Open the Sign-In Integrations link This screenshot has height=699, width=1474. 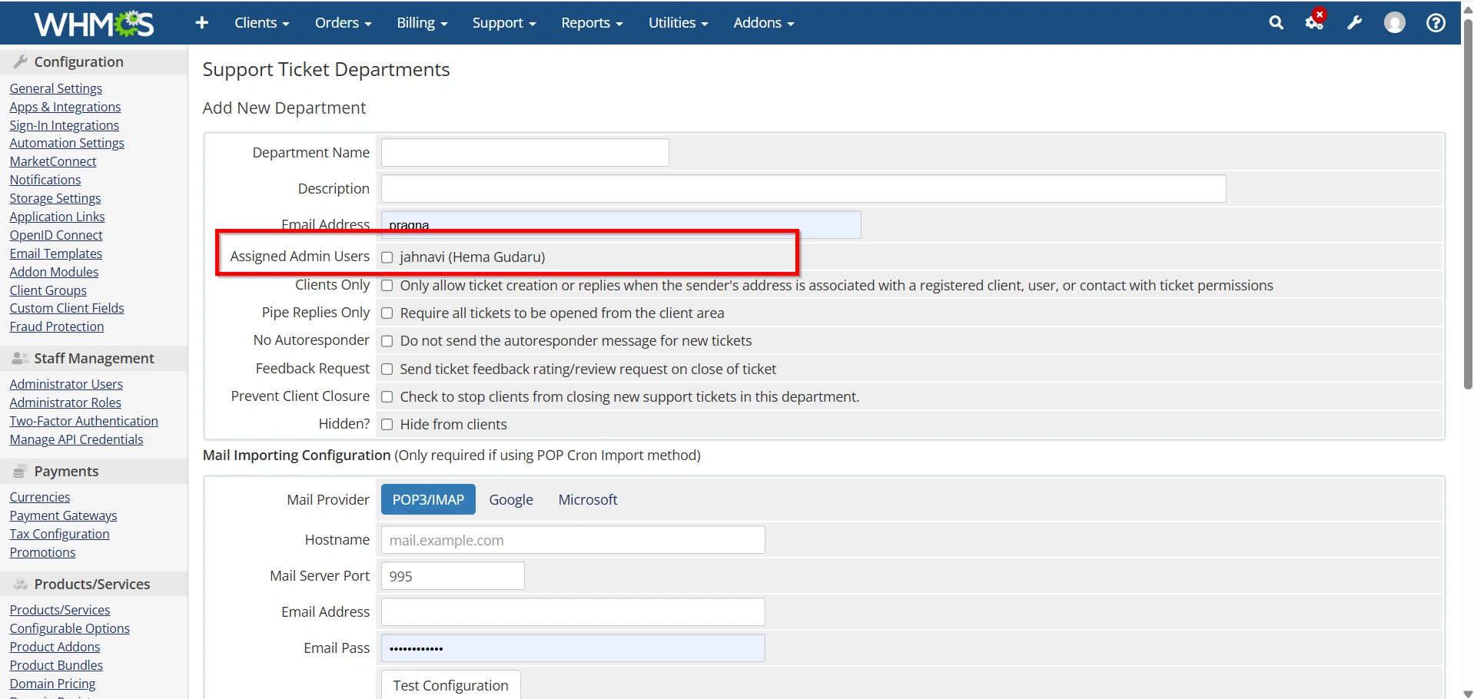(x=65, y=125)
